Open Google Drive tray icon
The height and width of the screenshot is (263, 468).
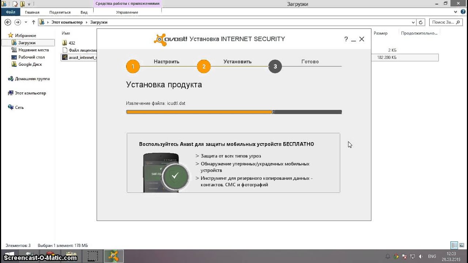(x=396, y=256)
